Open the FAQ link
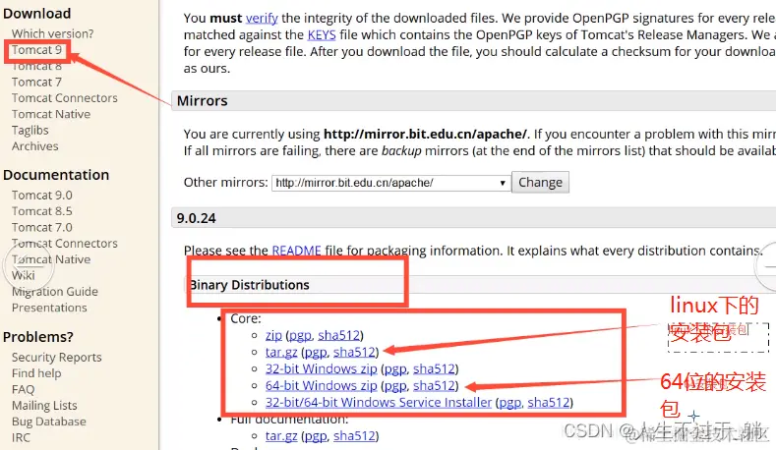Viewport: 776px width, 450px height. pos(24,389)
